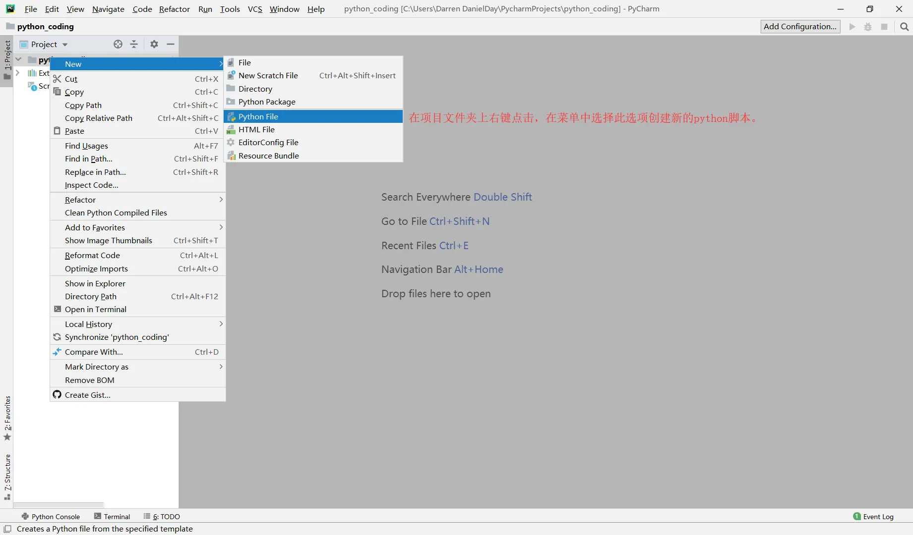
Task: Click the Synchronize refresh icon
Action: (57, 337)
